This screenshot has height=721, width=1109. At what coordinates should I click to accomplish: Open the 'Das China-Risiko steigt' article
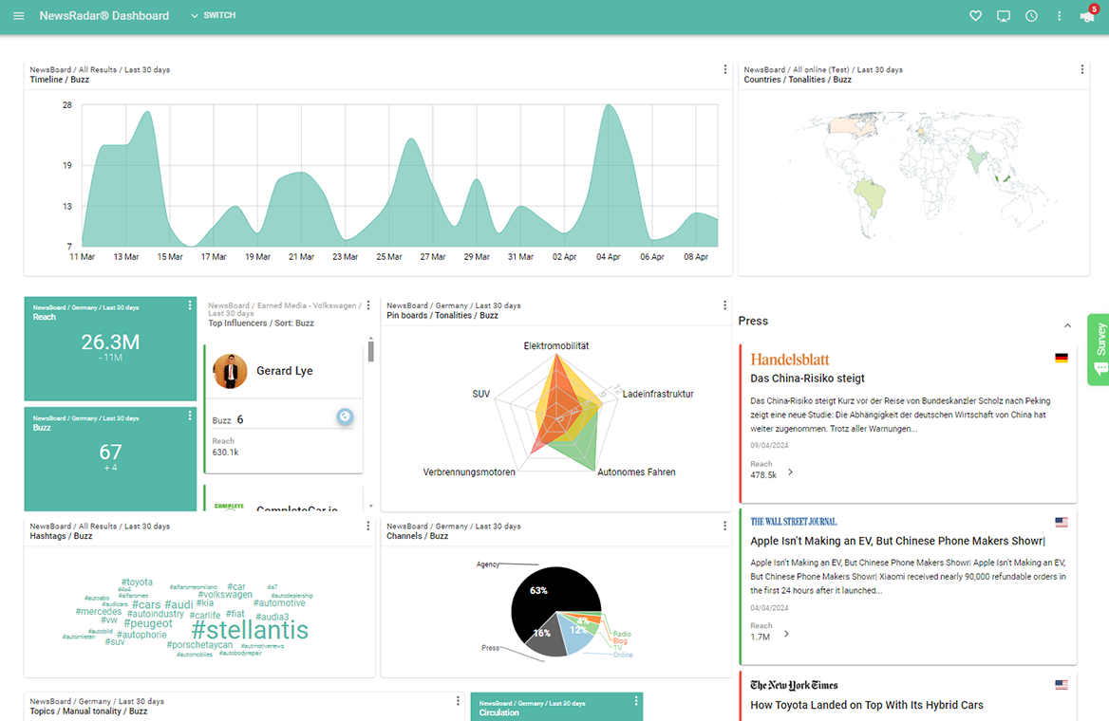[x=807, y=379]
